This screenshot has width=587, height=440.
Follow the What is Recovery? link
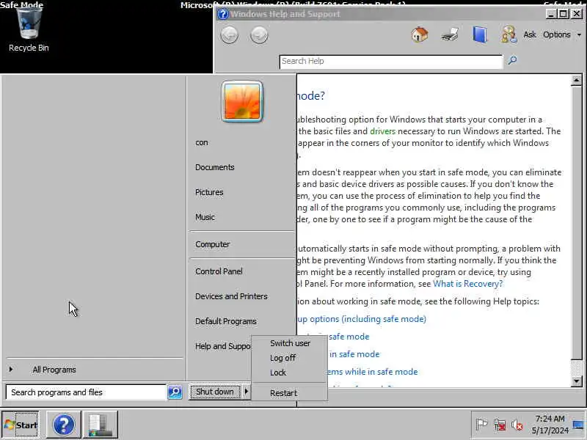[467, 284]
